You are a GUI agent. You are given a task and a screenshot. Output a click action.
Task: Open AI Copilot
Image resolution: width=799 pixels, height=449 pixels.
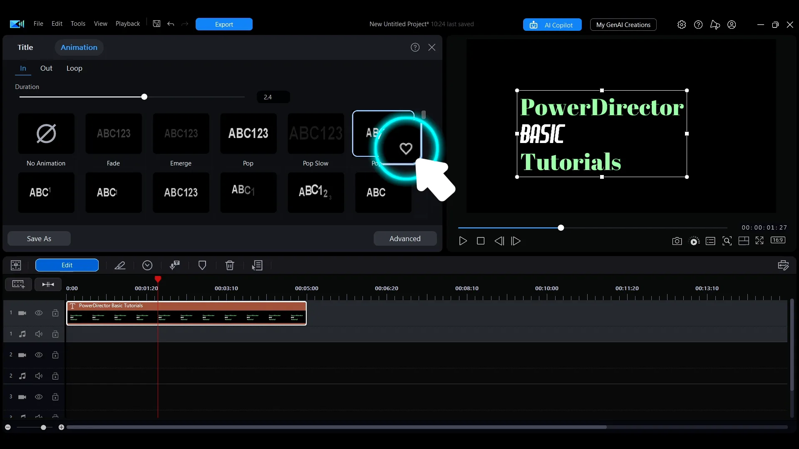[x=552, y=25]
